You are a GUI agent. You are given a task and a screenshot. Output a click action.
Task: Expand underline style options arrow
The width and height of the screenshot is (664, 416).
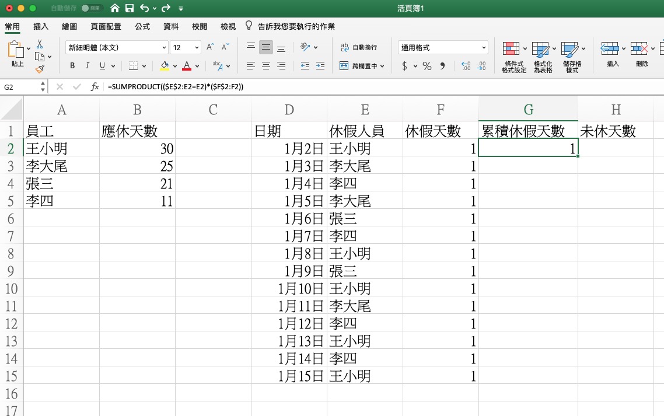pos(113,66)
